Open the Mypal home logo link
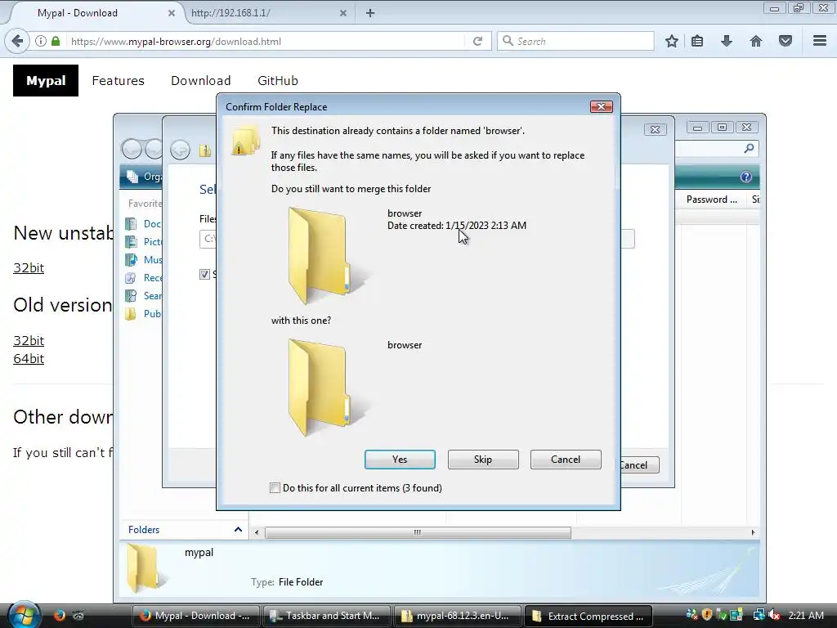The width and height of the screenshot is (837, 628). click(46, 81)
